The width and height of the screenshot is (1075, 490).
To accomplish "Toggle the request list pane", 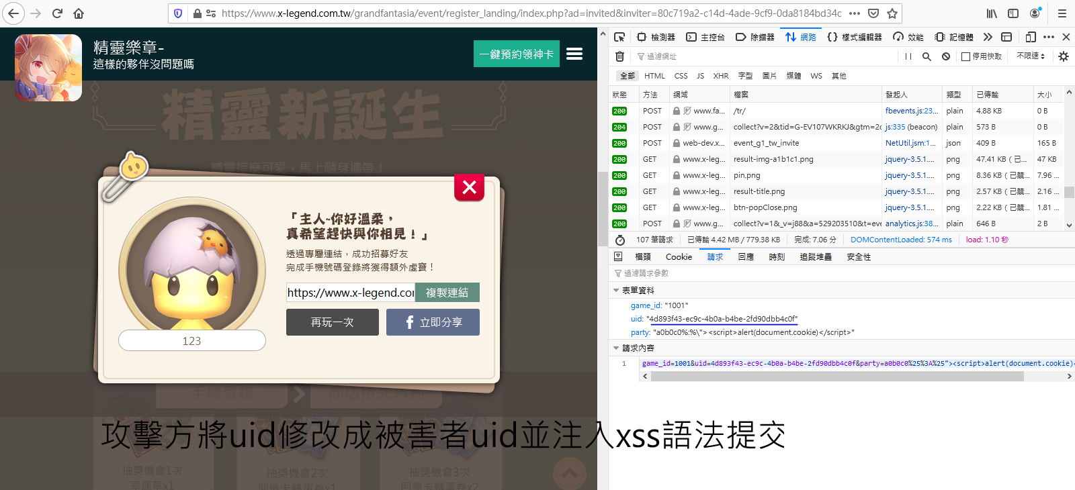I will click(618, 256).
